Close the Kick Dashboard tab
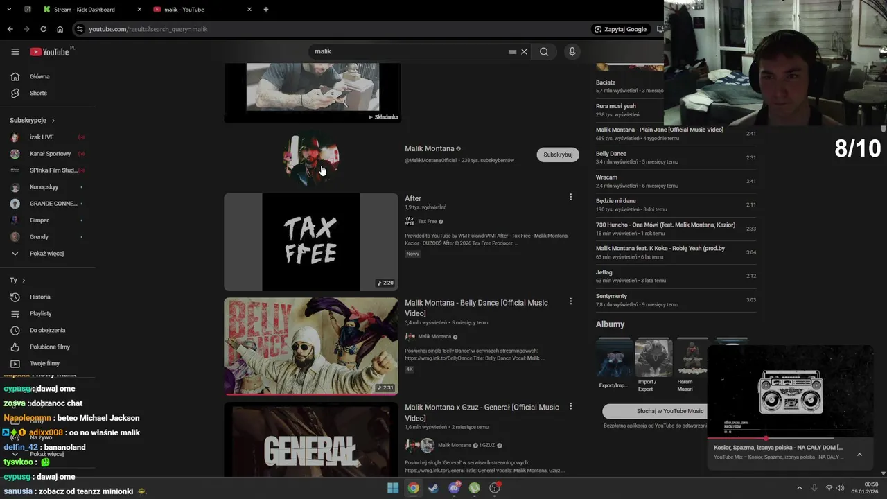The image size is (887, 499). 139,10
